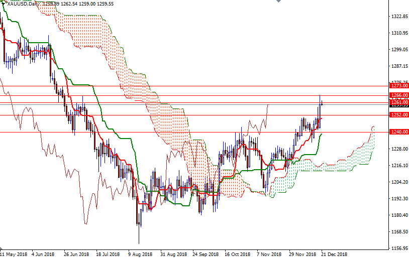409x258 pixels.
Task: Click the small triangle beside the XAUUSD title
Action: click(3, 3)
